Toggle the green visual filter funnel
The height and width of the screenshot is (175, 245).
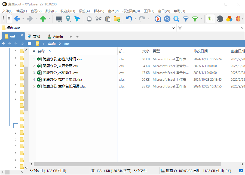(x=195, y=19)
